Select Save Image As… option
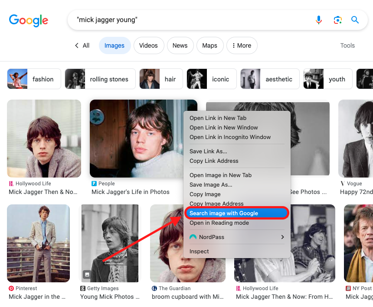 pos(237,184)
